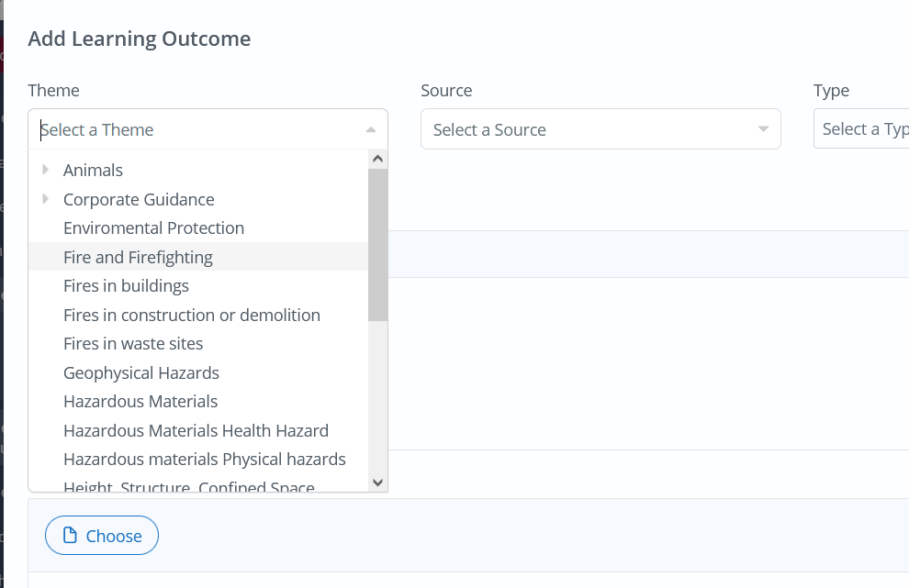Select Fires in buildings theme
909x588 pixels.
click(x=126, y=285)
